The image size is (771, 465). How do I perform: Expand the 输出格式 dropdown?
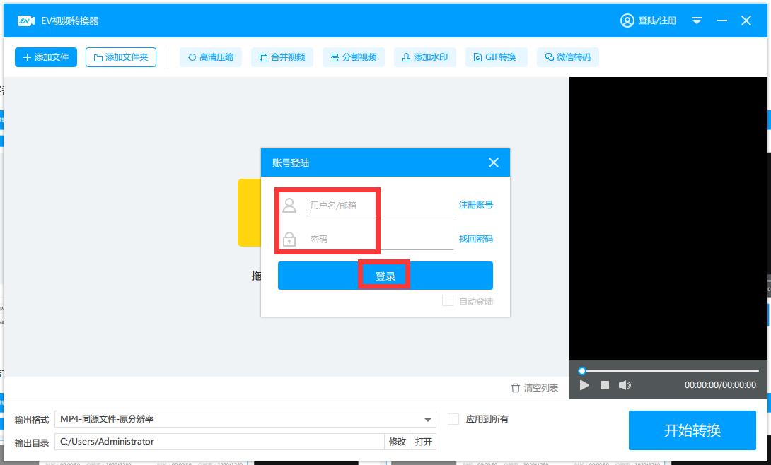click(x=429, y=419)
